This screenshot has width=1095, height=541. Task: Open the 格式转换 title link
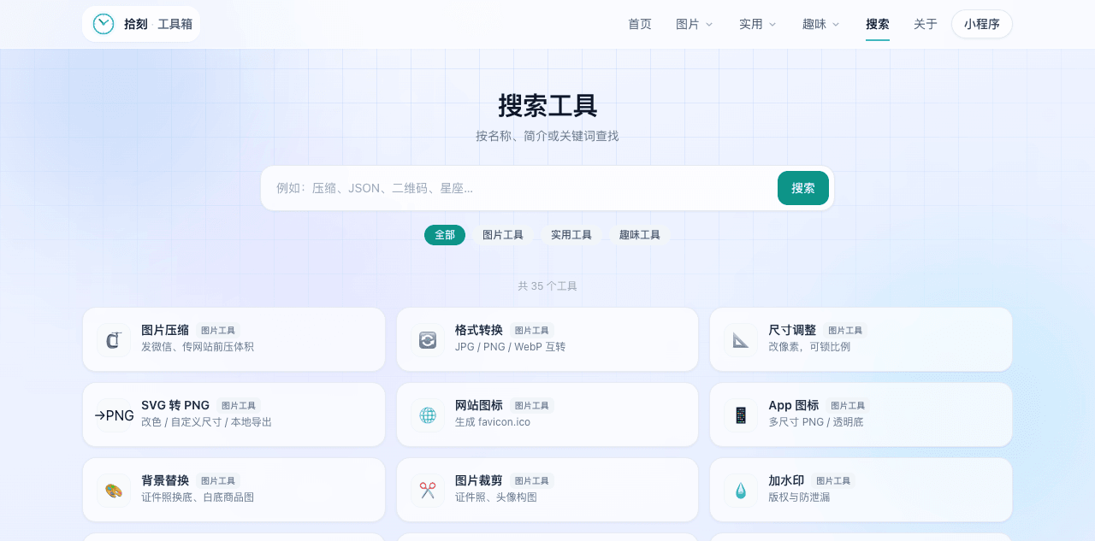(479, 330)
